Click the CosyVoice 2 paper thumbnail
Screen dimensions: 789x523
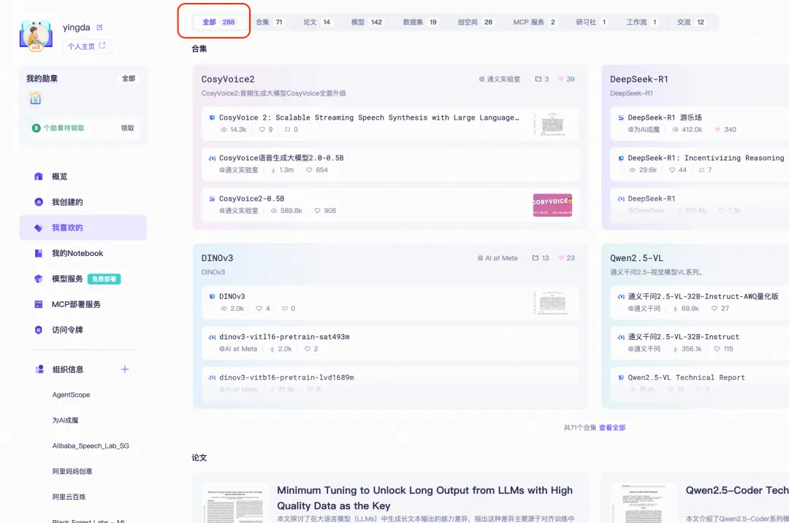tap(552, 123)
